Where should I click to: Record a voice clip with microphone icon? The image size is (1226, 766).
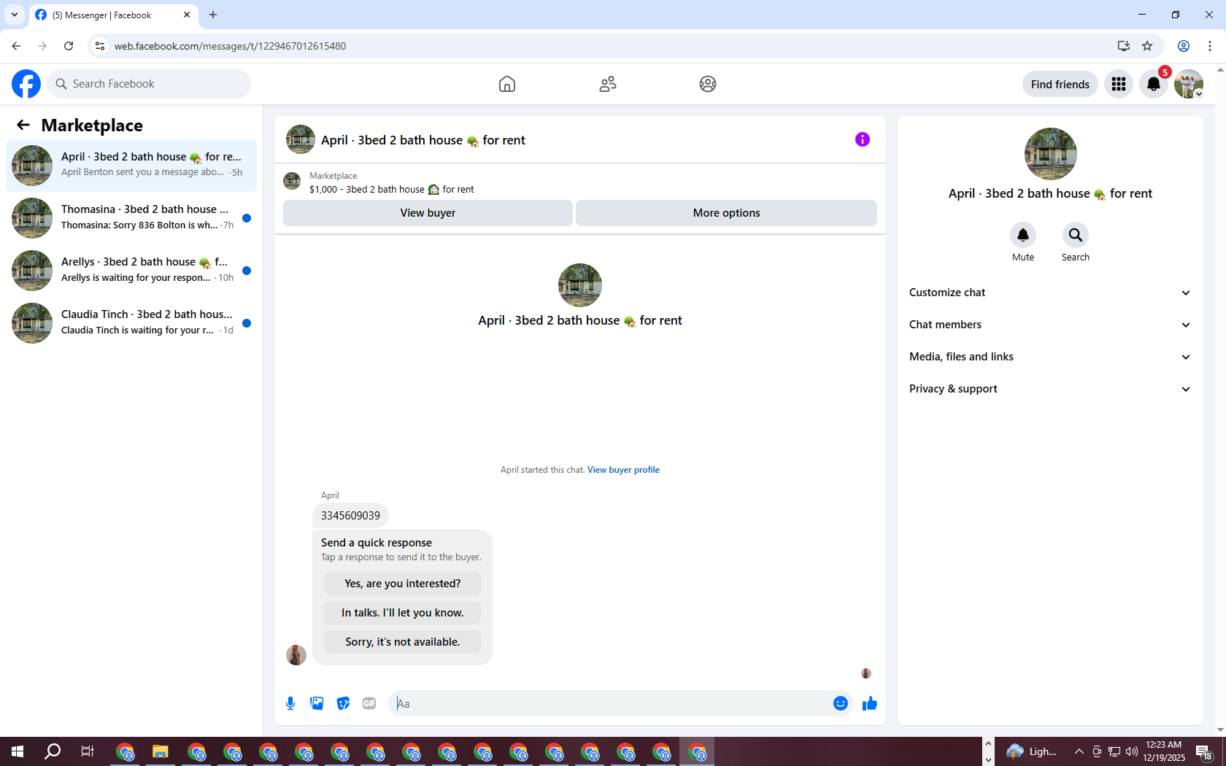tap(290, 703)
